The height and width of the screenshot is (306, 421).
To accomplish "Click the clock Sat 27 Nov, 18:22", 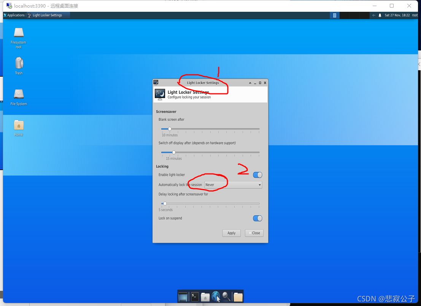I will tap(397, 15).
